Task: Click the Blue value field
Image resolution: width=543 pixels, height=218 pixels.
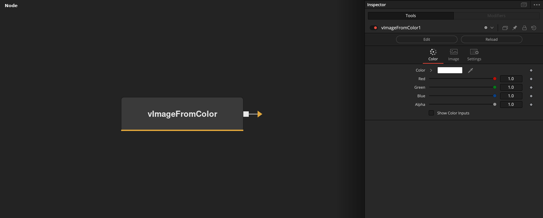Action: click(511, 96)
